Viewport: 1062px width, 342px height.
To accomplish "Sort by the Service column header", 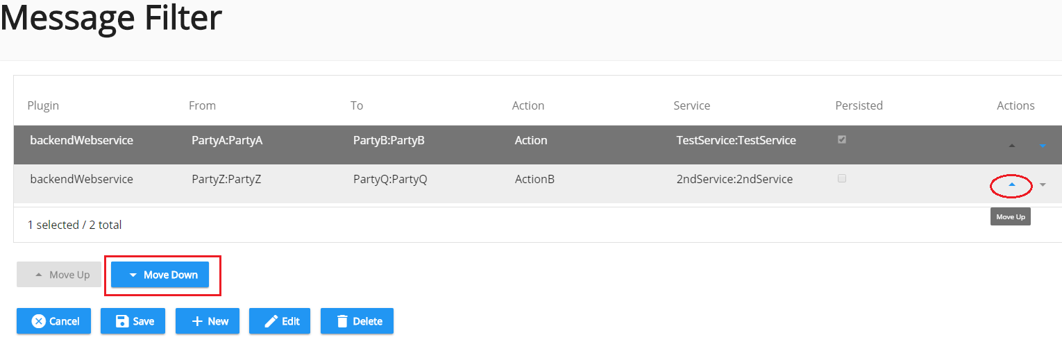I will (692, 105).
